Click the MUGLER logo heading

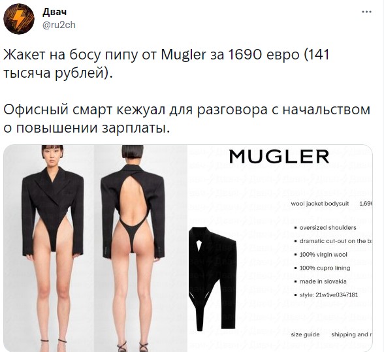tap(279, 157)
